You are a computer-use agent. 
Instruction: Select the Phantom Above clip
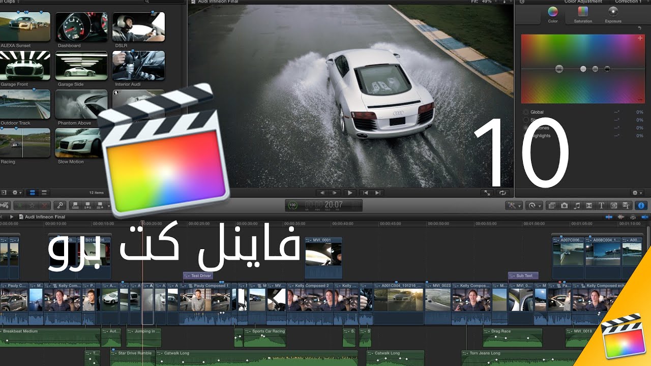[x=81, y=104]
